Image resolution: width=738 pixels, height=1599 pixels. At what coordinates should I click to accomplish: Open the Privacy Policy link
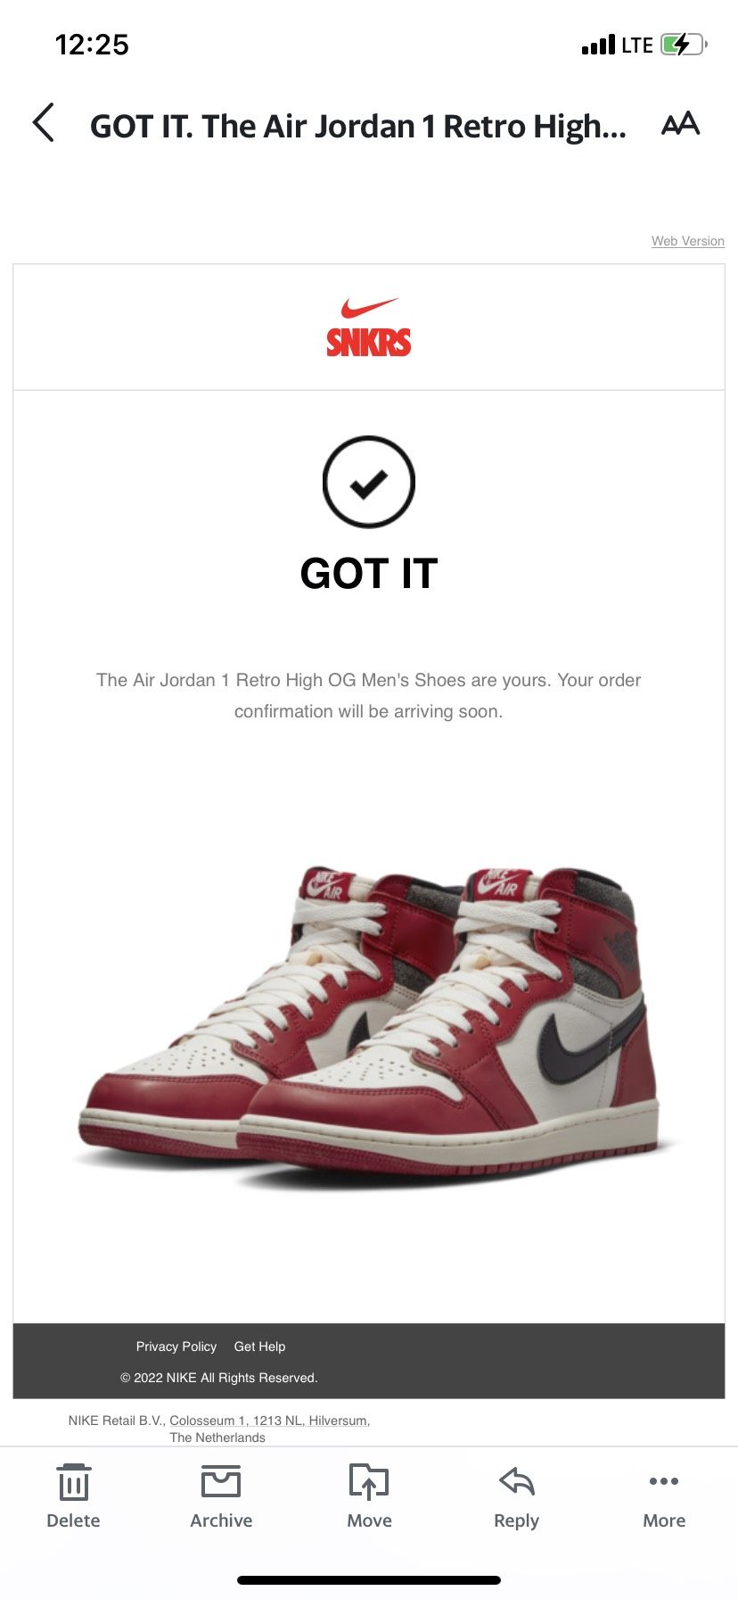[176, 1346]
